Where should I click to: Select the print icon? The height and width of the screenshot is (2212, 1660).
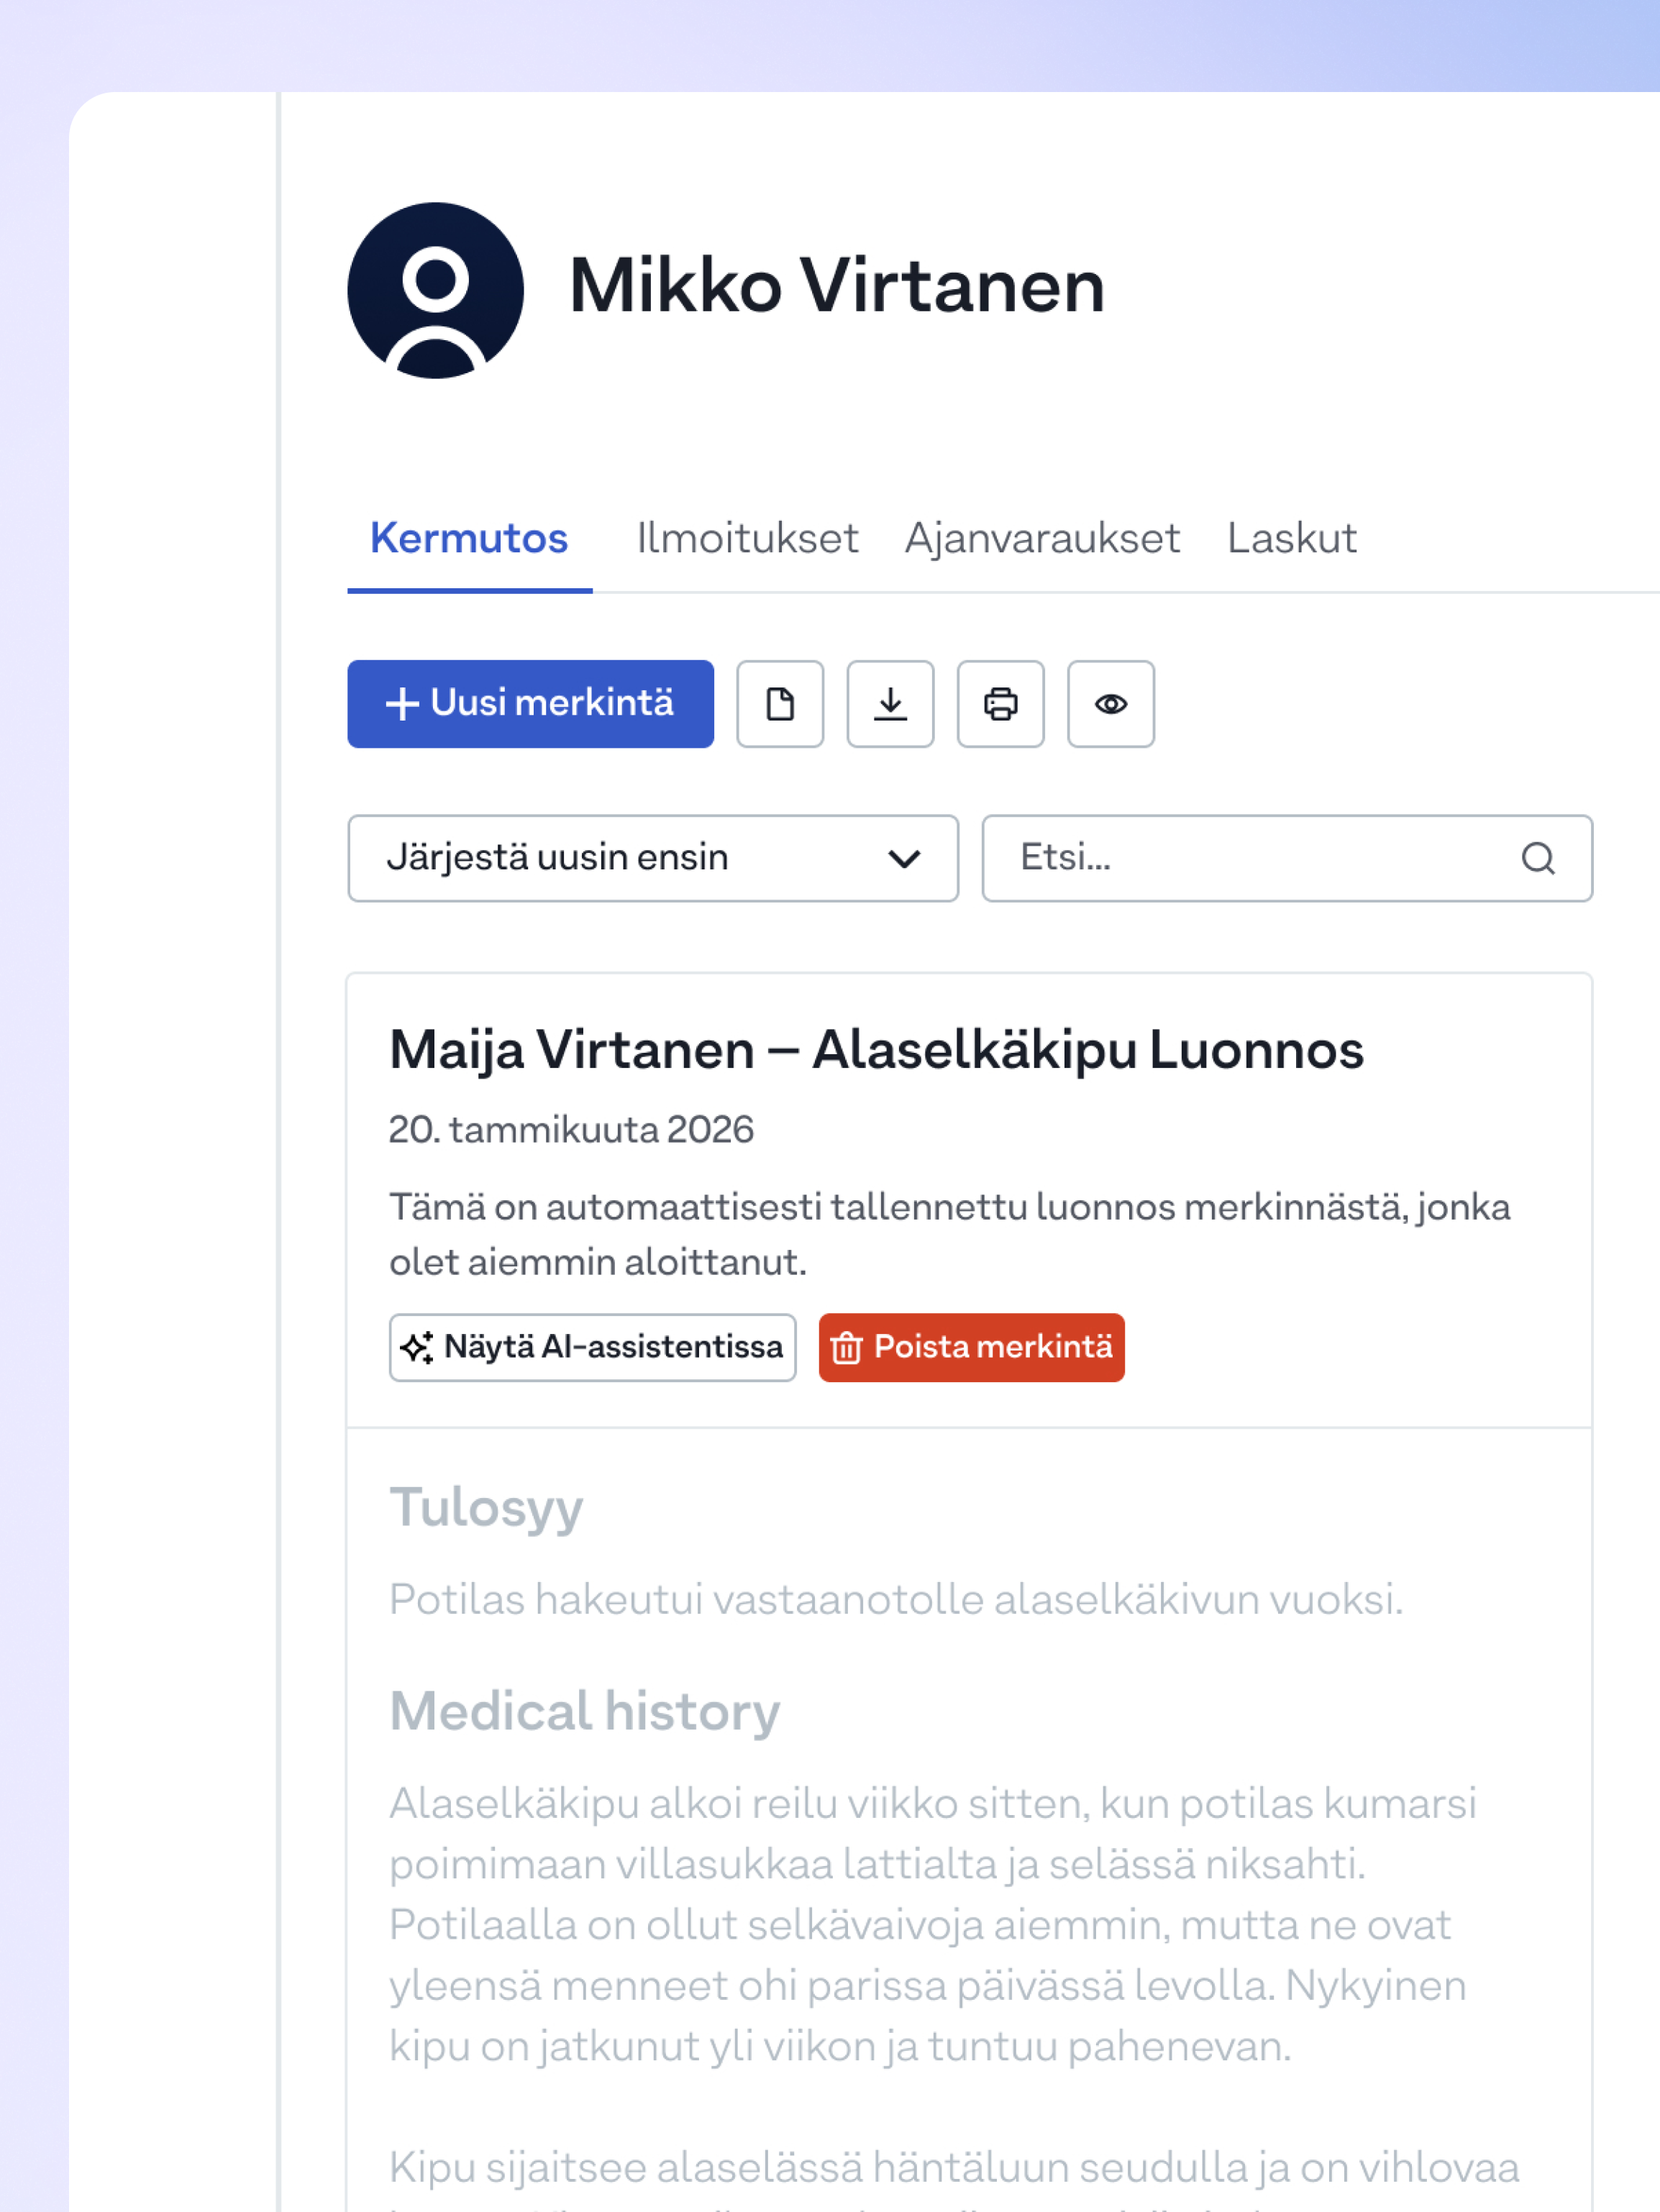[1000, 704]
